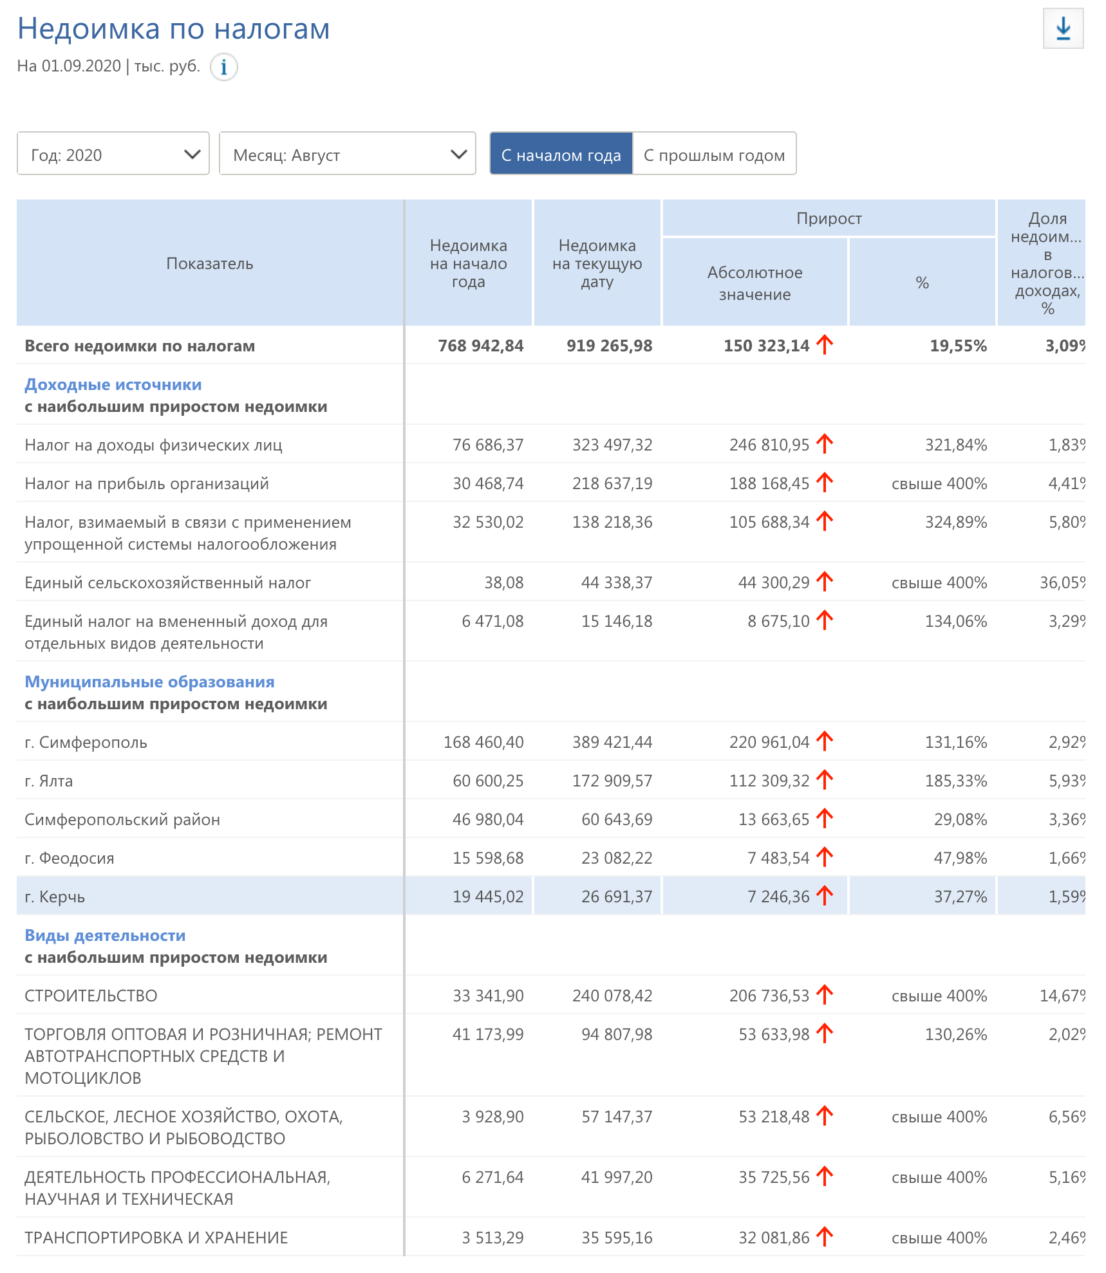Viewport: 1106px width, 1273px height.
Task: Click red arrow in the СТРОИТЕЛЬСТВО row
Action: pos(824,995)
